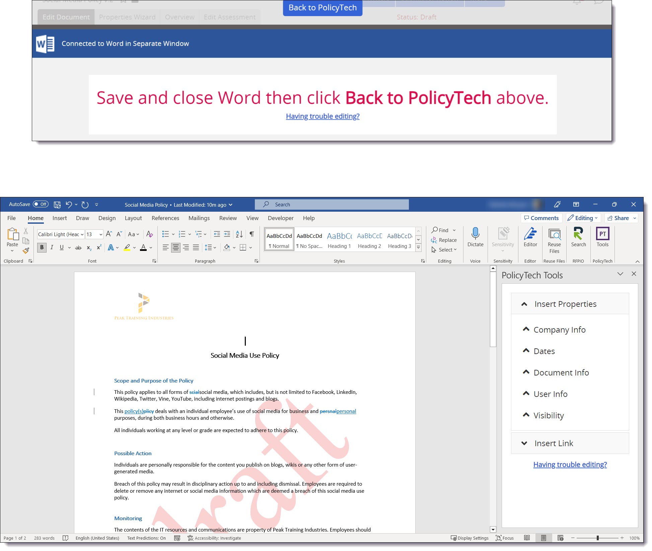Switch to the References tab
Viewport: 652px width, 551px height.
pyautogui.click(x=165, y=218)
